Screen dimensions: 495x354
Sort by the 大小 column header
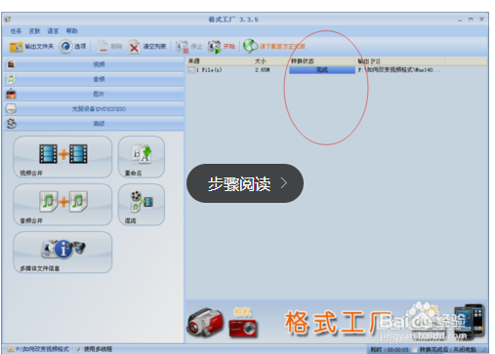coord(270,61)
